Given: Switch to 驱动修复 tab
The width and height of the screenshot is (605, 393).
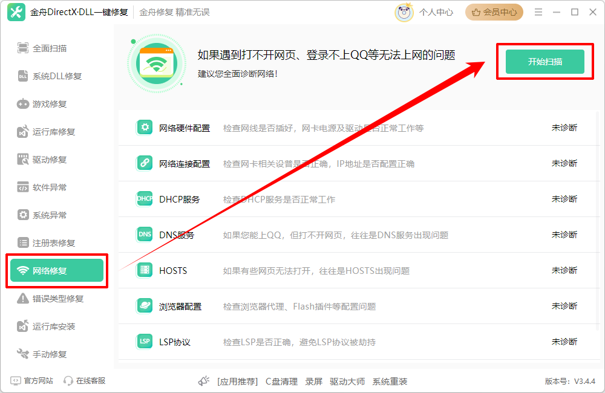Looking at the screenshot, I should click(x=57, y=159).
